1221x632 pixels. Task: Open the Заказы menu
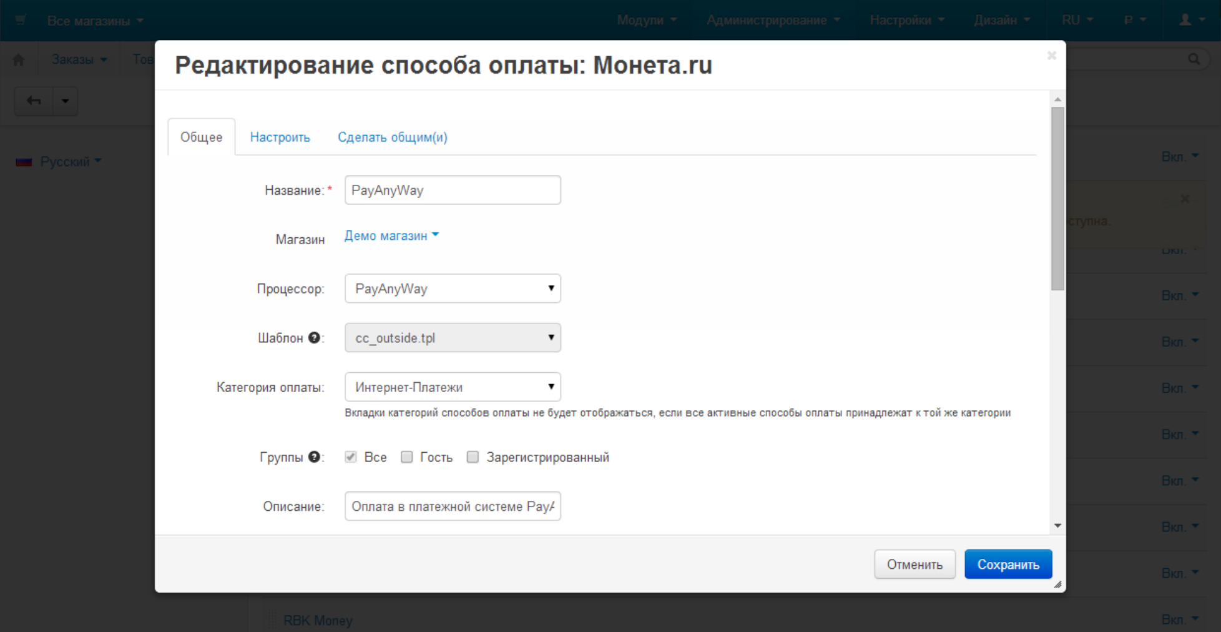pyautogui.click(x=79, y=59)
